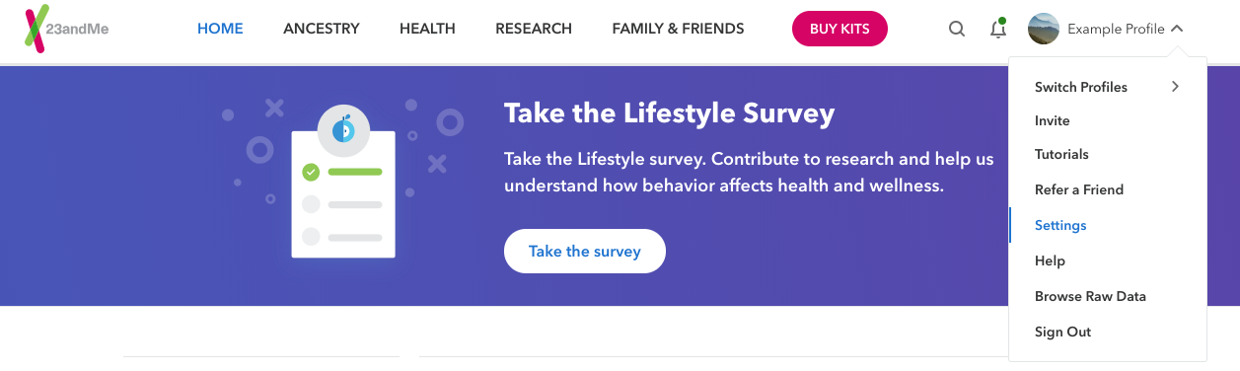Open the HEALTH navigation menu
1240x371 pixels.
tap(427, 29)
